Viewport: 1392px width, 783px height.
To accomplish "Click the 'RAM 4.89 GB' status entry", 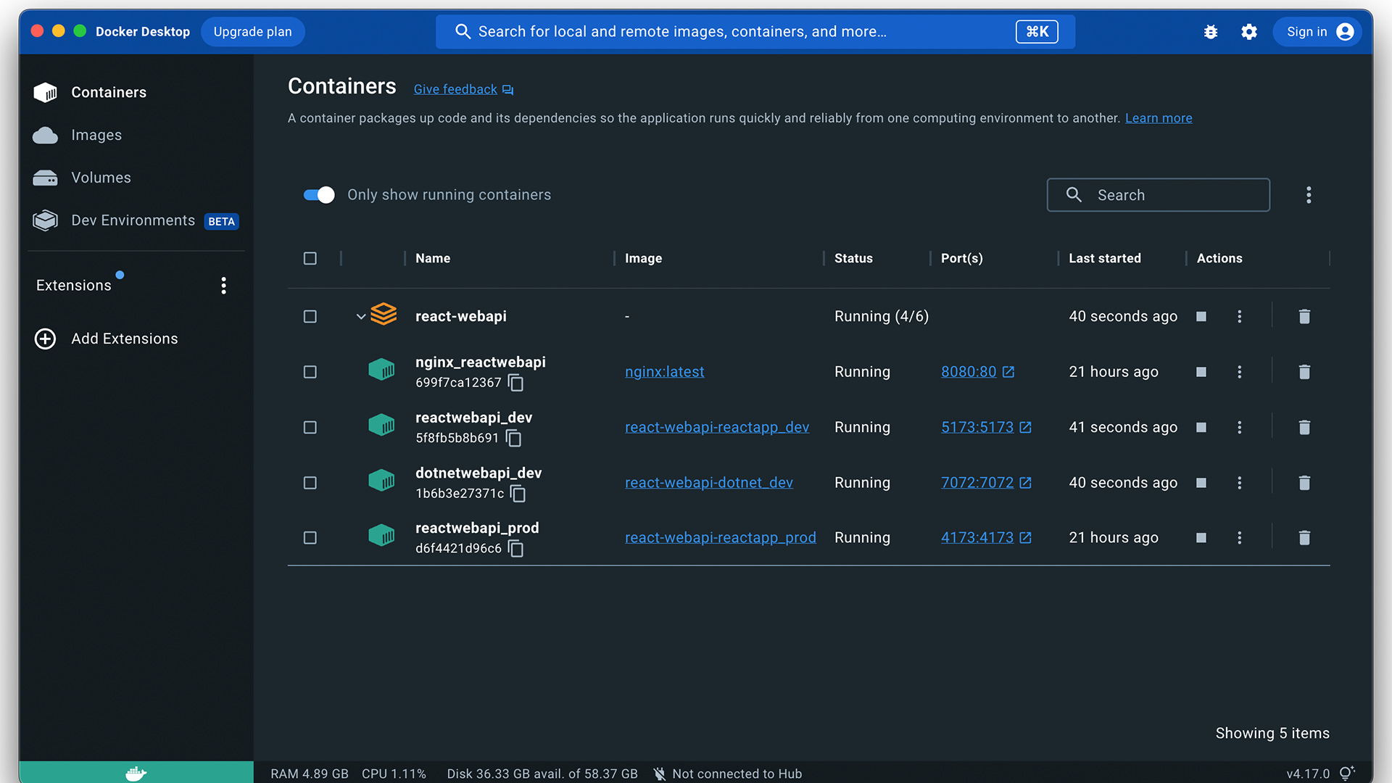I will click(x=309, y=774).
